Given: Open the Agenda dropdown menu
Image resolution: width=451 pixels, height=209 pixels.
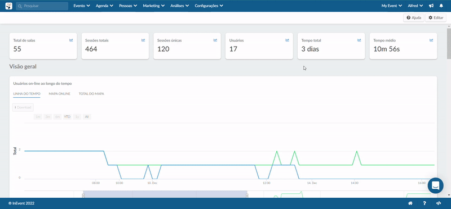Looking at the screenshot, I should pos(104,6).
